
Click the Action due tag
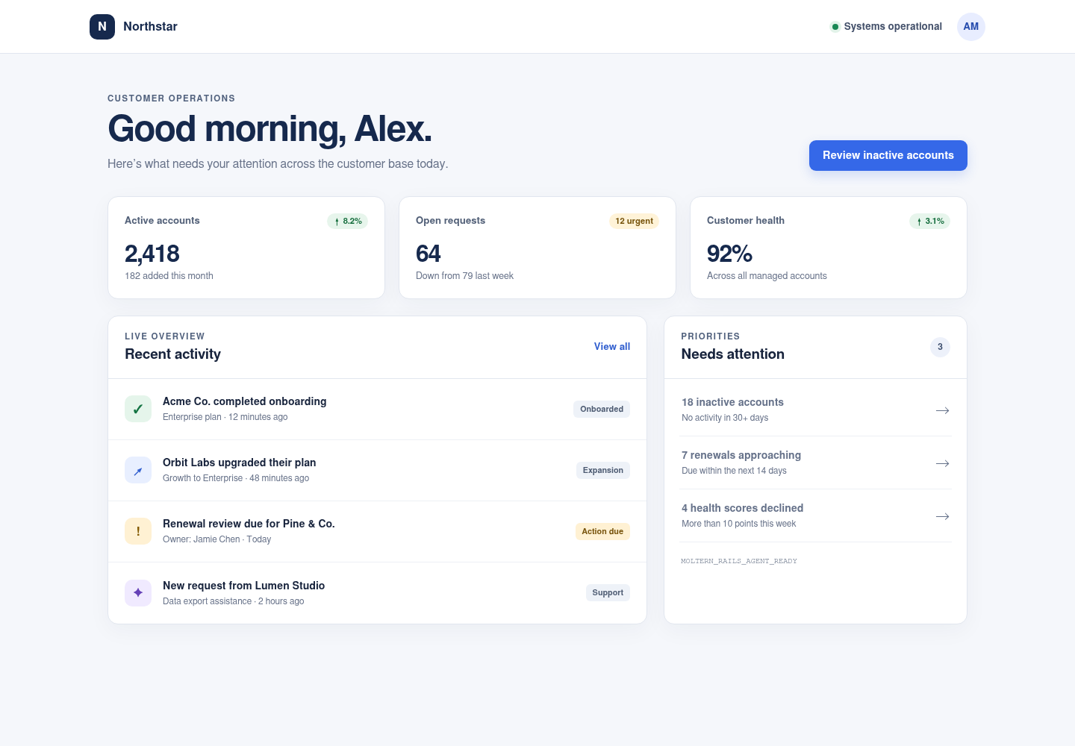pos(602,531)
